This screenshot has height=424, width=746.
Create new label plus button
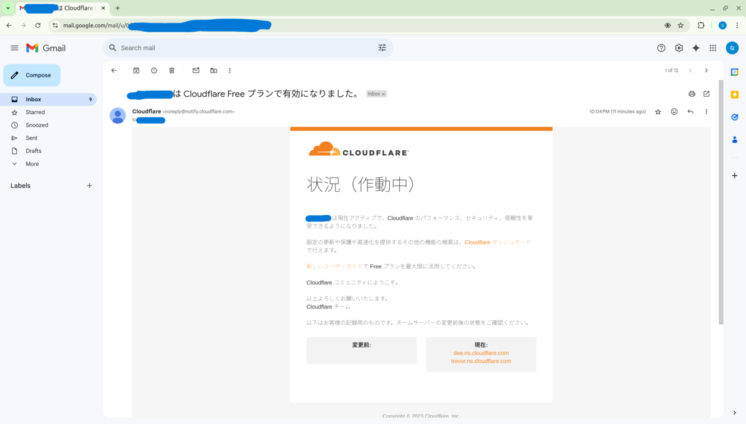click(90, 186)
